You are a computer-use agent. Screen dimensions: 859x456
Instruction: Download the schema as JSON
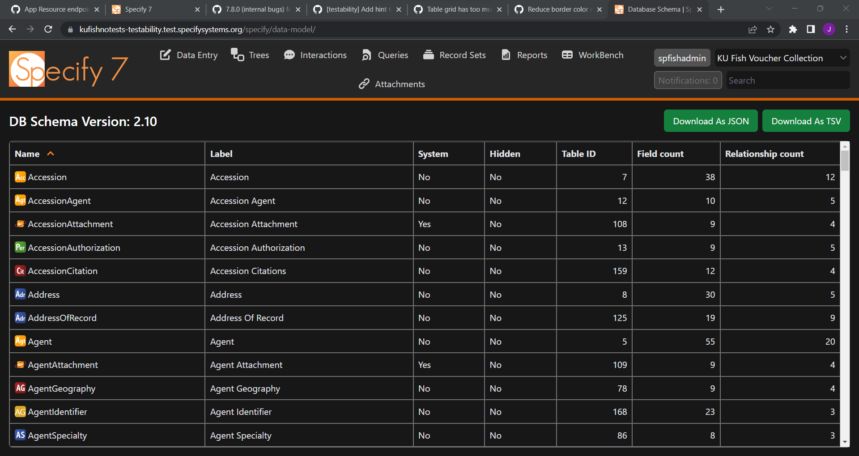click(x=710, y=121)
